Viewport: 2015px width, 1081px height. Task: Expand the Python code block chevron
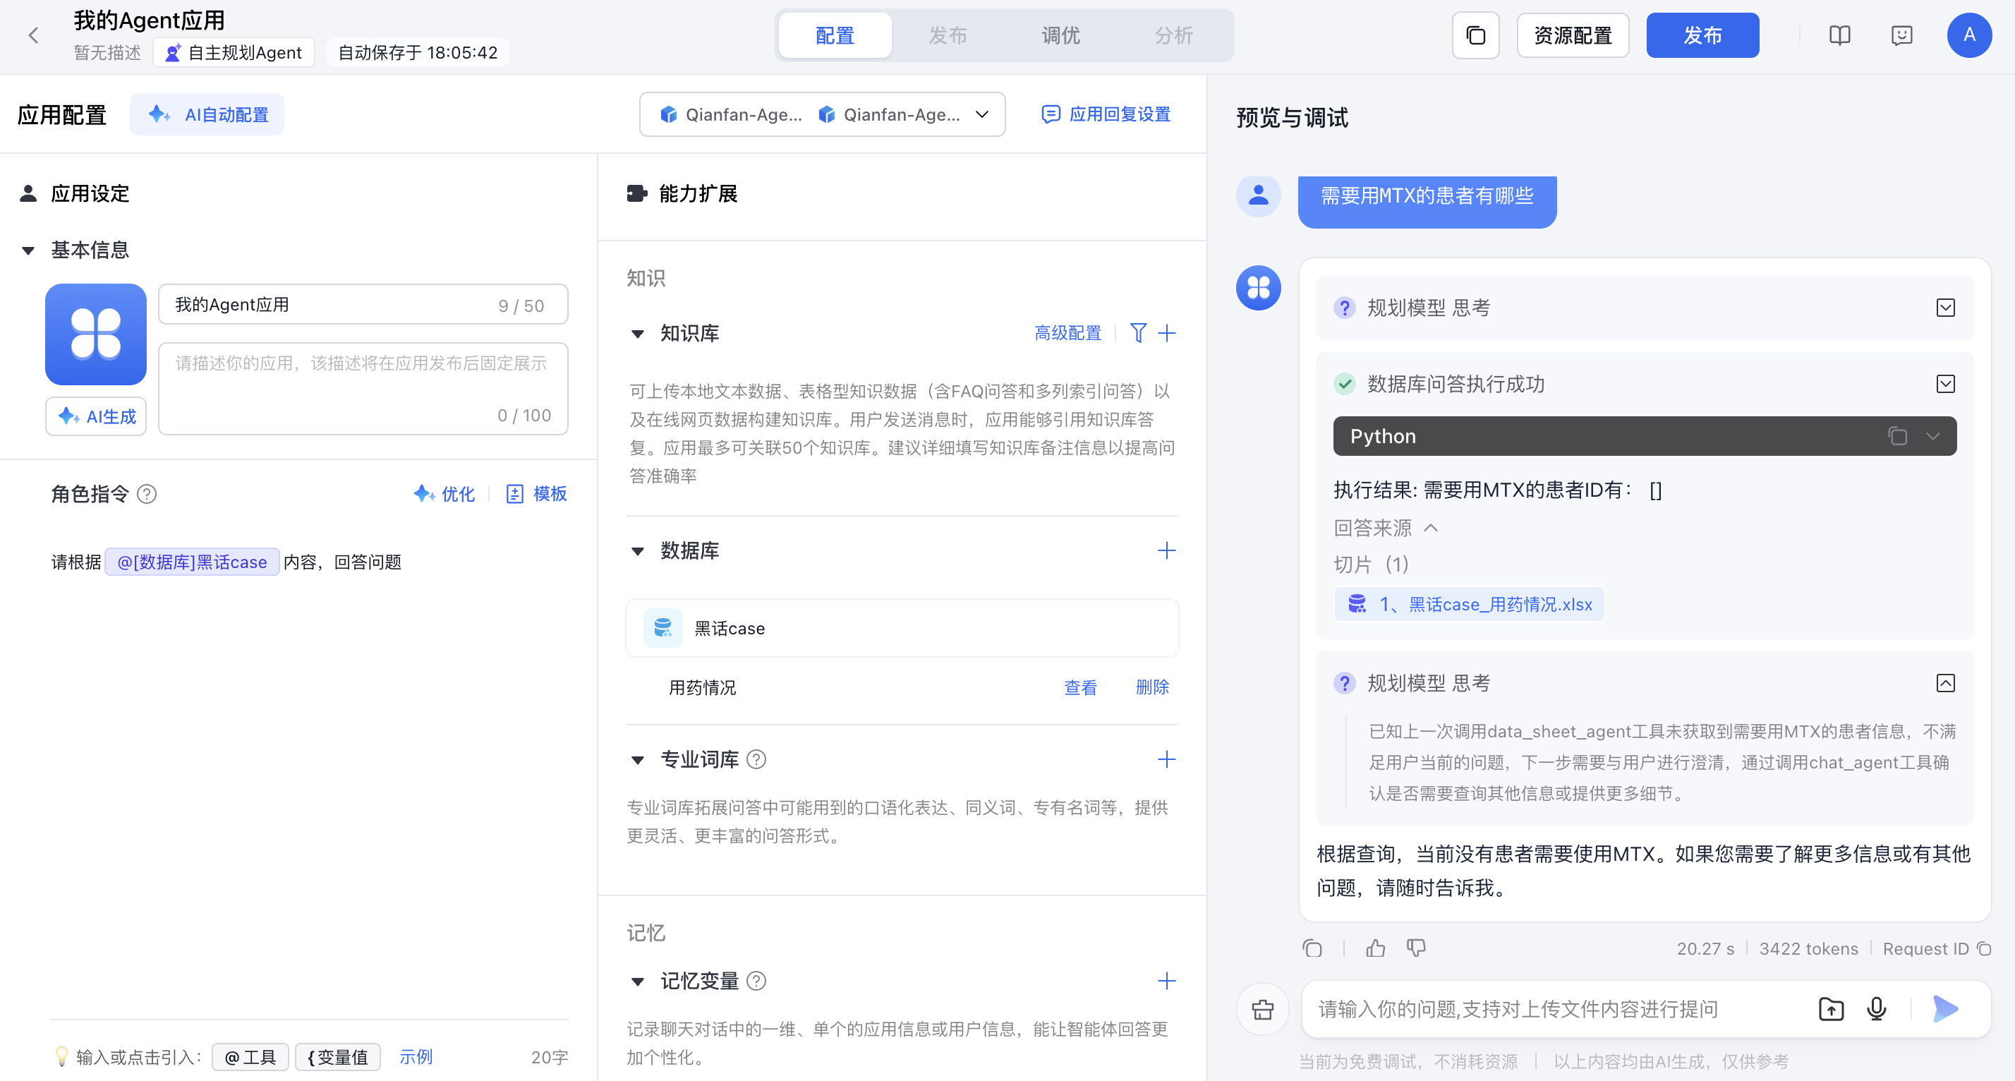[x=1933, y=435]
